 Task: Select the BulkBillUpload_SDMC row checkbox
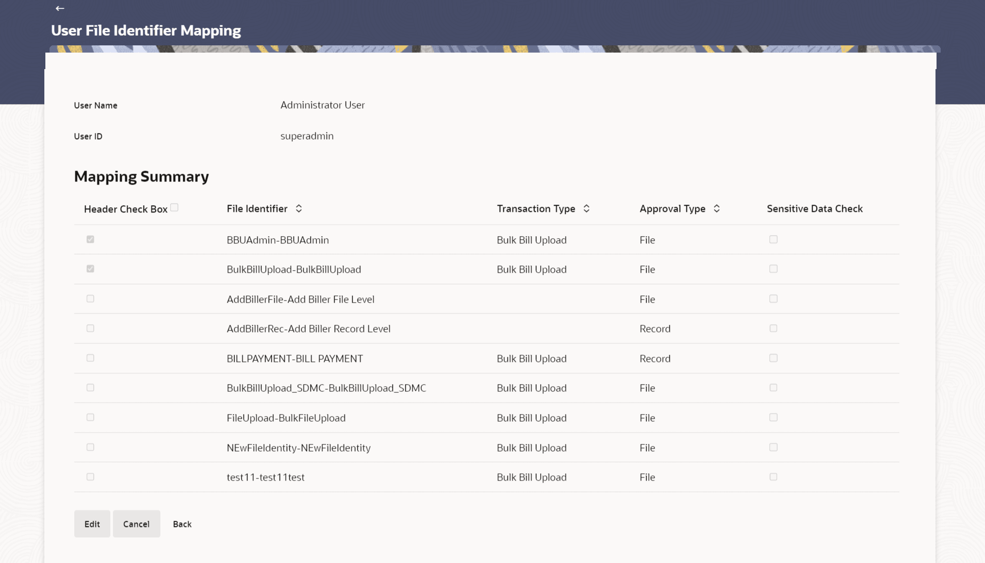pyautogui.click(x=90, y=388)
